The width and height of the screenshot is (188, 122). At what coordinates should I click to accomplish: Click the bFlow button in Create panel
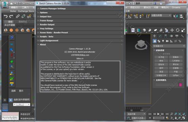click(x=176, y=75)
